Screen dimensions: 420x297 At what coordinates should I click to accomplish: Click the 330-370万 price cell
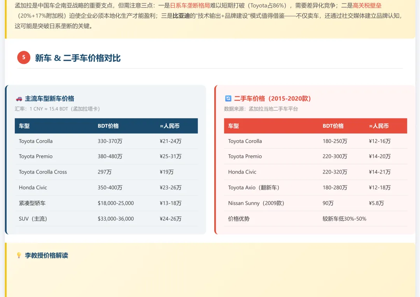click(110, 141)
